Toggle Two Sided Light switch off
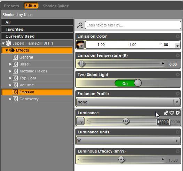Image resolution: width=183 pixels, height=171 pixels. coord(128,83)
